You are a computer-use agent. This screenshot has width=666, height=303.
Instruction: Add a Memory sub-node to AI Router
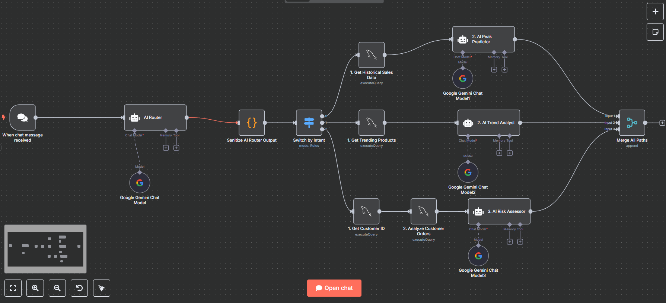[x=166, y=148]
